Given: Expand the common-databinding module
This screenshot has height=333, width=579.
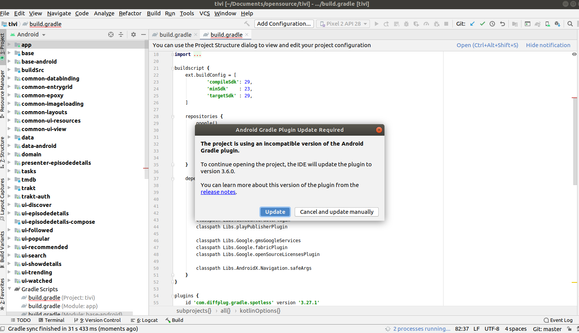Looking at the screenshot, I should (x=9, y=78).
